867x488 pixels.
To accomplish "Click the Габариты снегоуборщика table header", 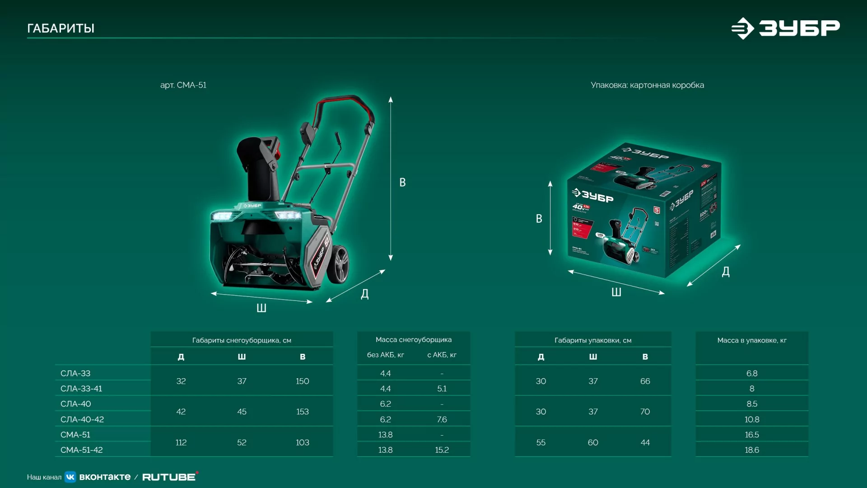I will [242, 340].
